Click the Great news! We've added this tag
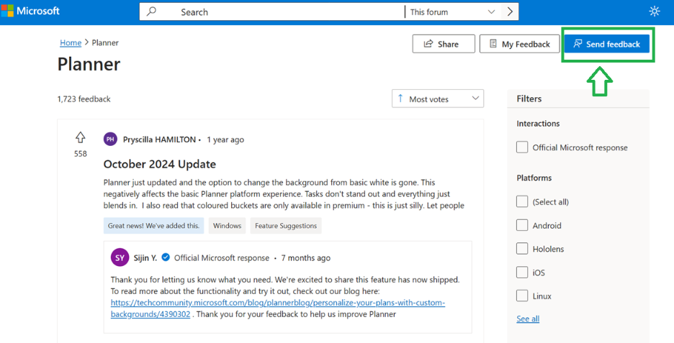The image size is (674, 343). pyautogui.click(x=153, y=225)
